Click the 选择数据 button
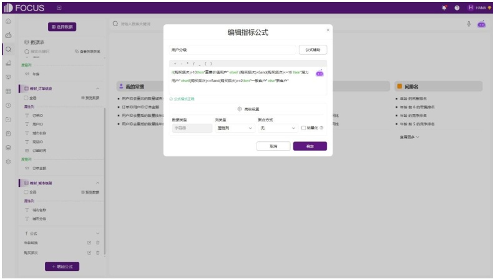The height and width of the screenshot is (279, 493). 62,27
